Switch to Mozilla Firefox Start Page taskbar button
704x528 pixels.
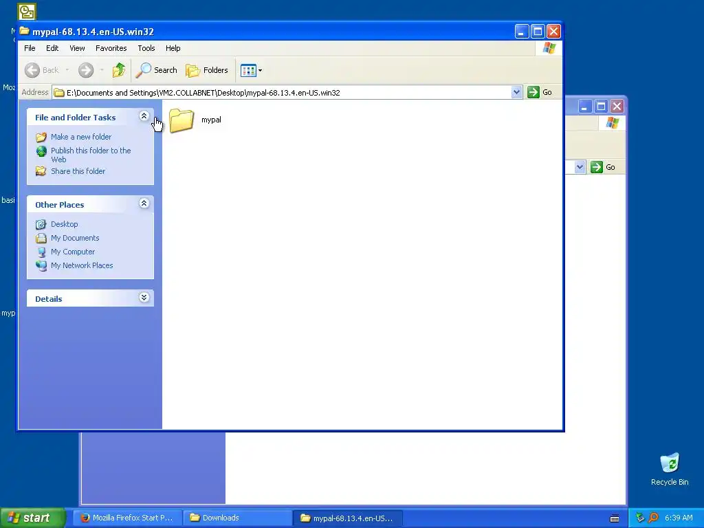click(x=127, y=518)
